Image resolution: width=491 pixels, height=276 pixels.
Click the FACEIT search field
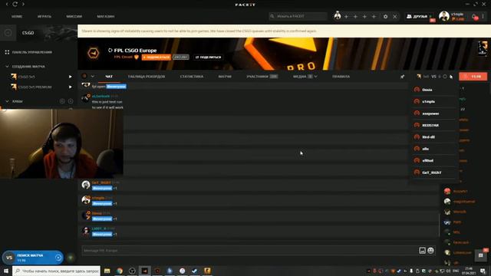[298, 16]
